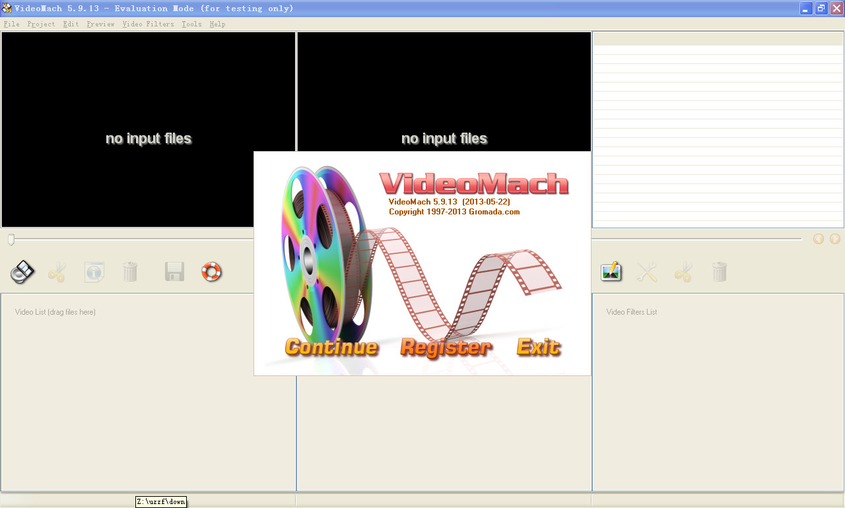Image resolution: width=845 pixels, height=508 pixels.
Task: Click Continue on the splash screen
Action: (x=331, y=347)
